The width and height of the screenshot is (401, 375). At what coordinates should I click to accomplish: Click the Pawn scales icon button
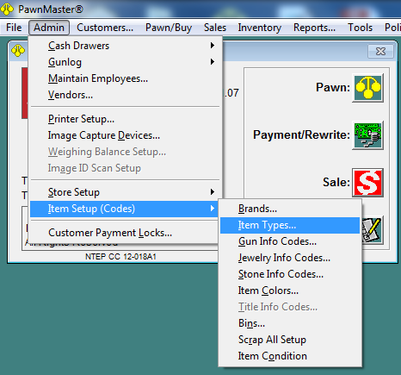click(x=367, y=88)
